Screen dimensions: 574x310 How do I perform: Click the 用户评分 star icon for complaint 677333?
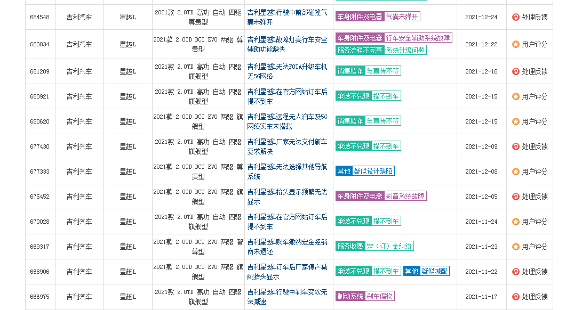click(515, 172)
